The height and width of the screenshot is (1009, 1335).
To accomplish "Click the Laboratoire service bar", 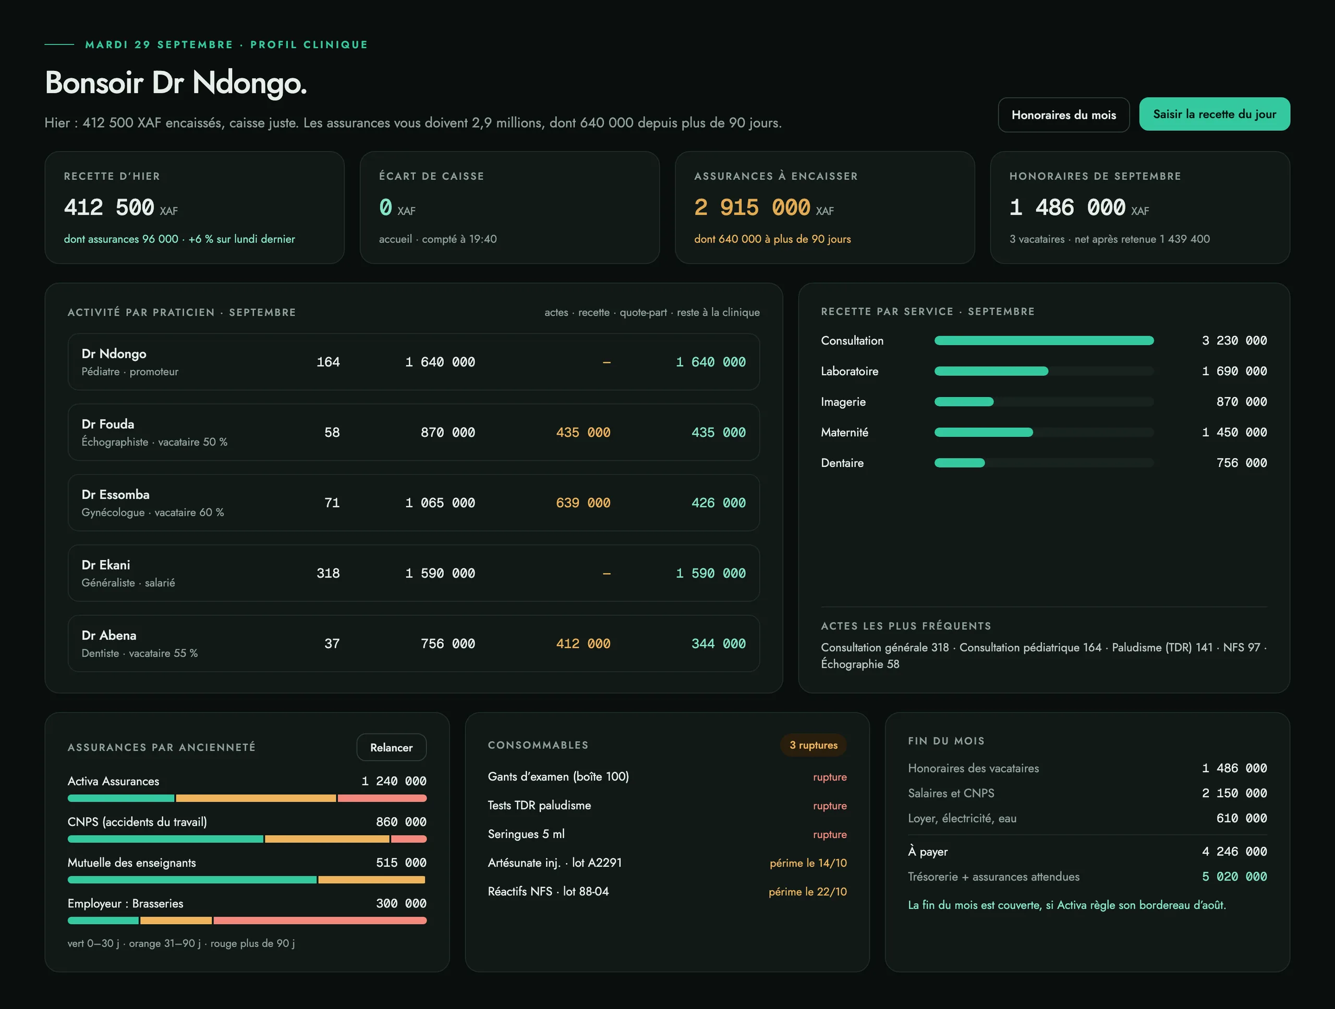I will pos(1043,371).
